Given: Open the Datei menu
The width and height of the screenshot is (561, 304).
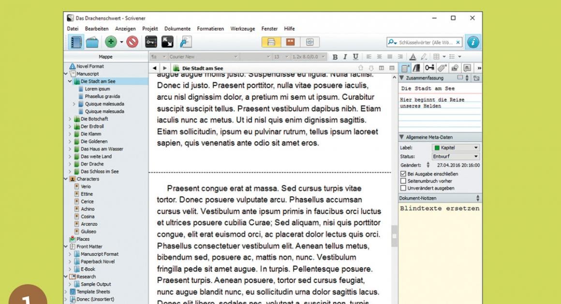Looking at the screenshot, I should (x=73, y=28).
